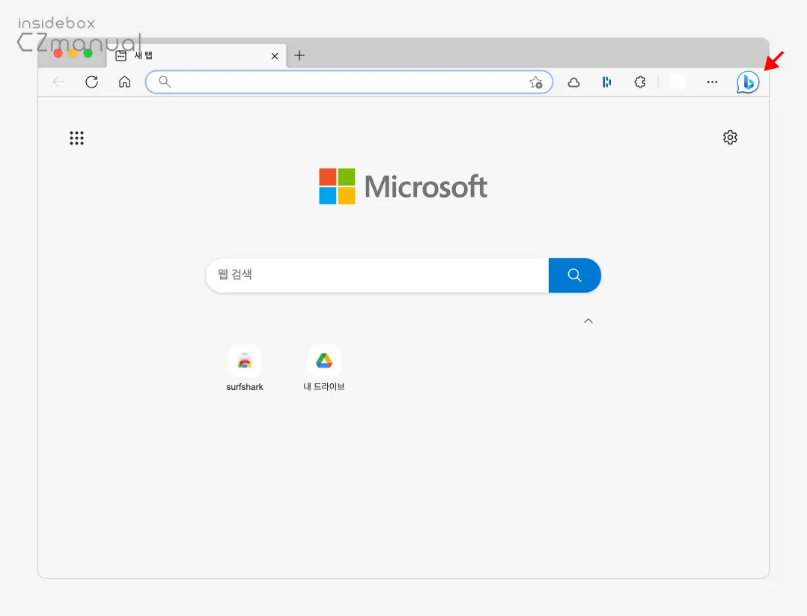The width and height of the screenshot is (807, 616).
Task: Open the Bing chat sidebar icon
Action: 747,82
